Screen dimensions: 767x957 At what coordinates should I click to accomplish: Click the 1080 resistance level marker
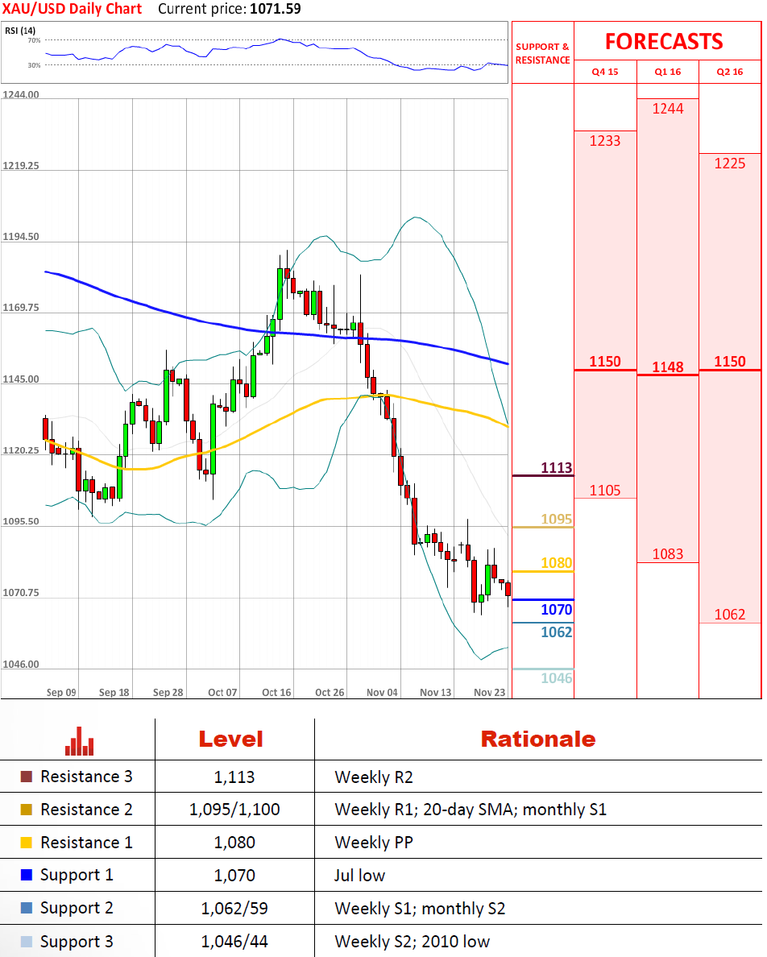[x=557, y=563]
